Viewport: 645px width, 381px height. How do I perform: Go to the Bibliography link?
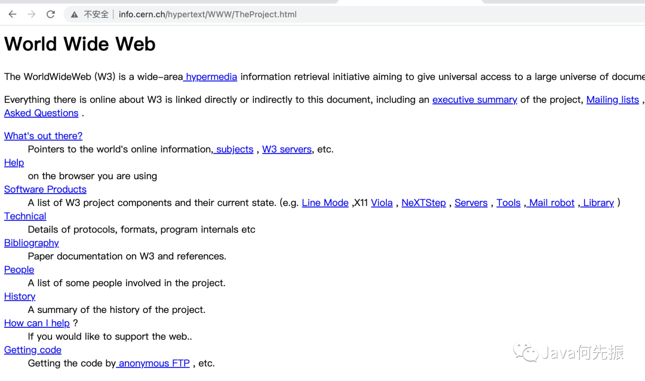pyautogui.click(x=31, y=243)
